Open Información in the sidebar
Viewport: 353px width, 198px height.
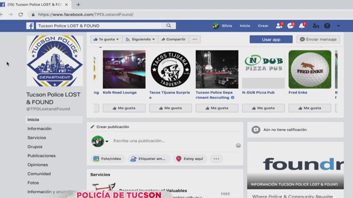coord(39,129)
